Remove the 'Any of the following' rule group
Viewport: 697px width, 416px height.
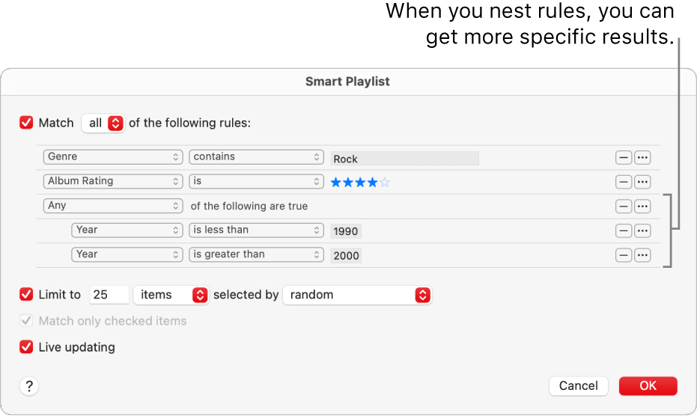[623, 207]
